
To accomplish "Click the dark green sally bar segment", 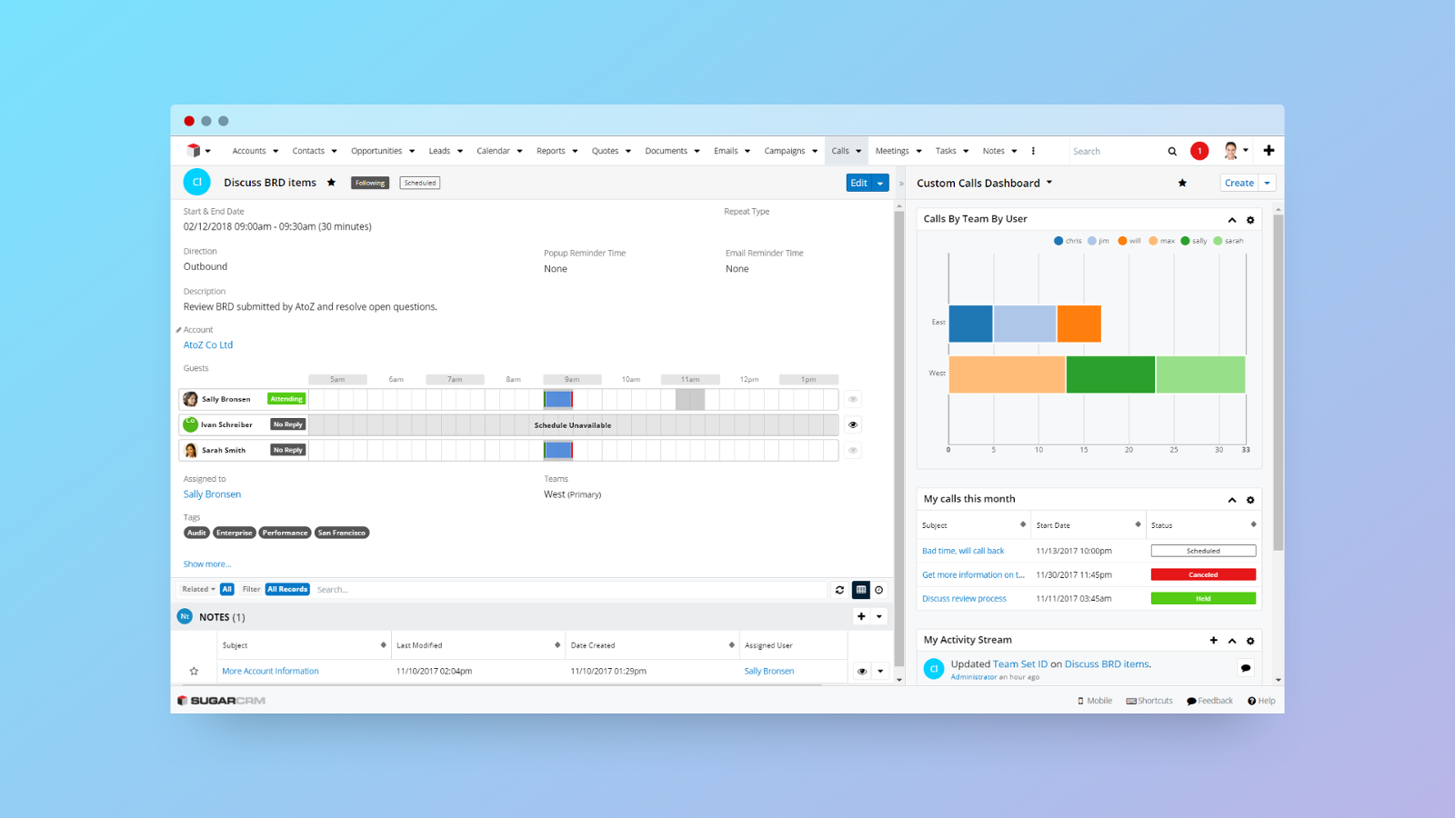I will (x=1110, y=374).
